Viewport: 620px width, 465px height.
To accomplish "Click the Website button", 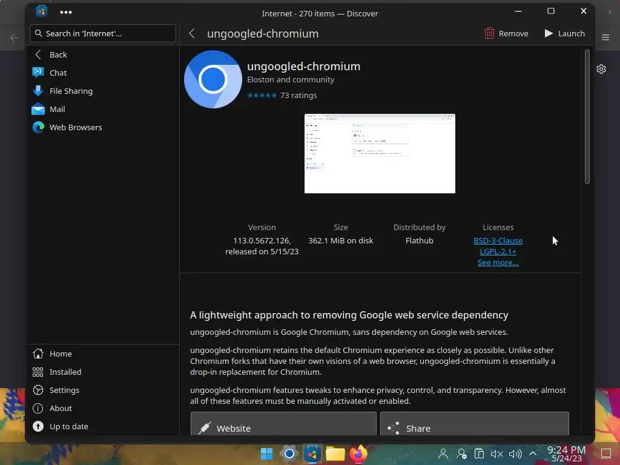I will tap(283, 424).
